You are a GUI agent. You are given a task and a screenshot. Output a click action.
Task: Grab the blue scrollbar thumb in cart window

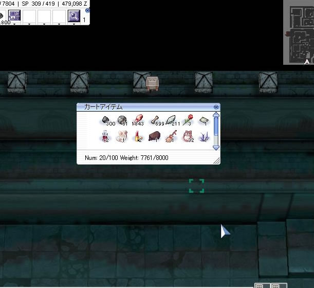pyautogui.click(x=216, y=127)
